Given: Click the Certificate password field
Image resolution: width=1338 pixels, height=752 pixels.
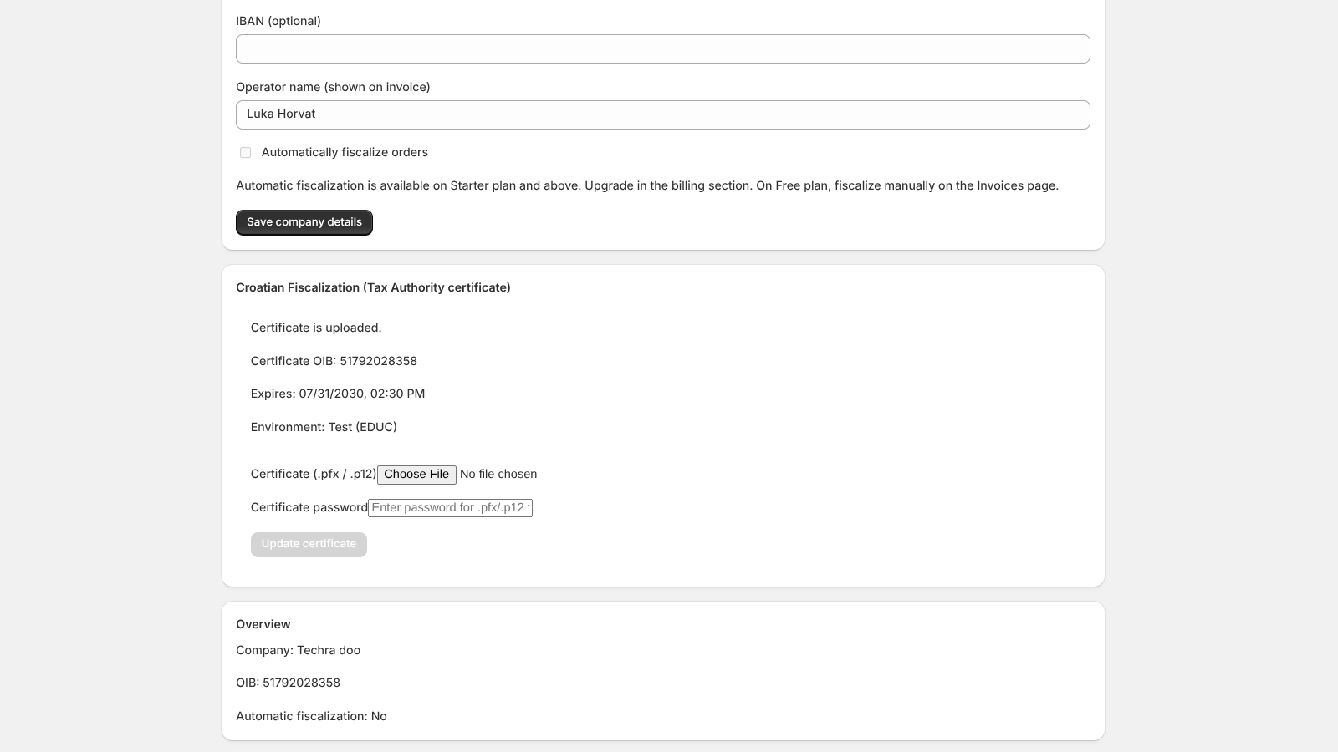Looking at the screenshot, I should coord(450,508).
